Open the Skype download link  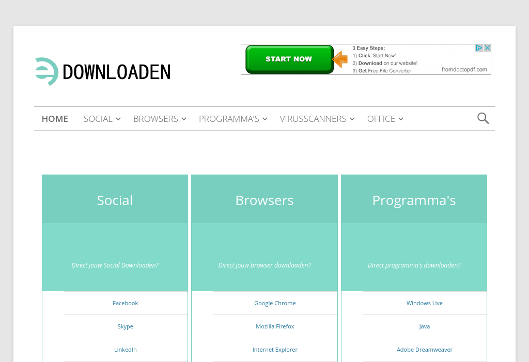tap(125, 326)
